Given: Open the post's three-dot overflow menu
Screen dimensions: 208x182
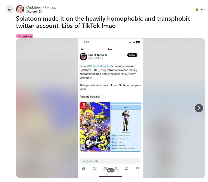Looking at the screenshot, I should tap(203, 9).
